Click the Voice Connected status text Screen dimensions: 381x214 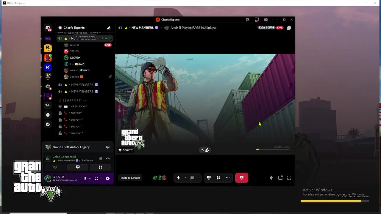pyautogui.click(x=64, y=157)
